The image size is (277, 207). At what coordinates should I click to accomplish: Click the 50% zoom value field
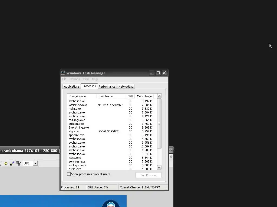(28, 163)
